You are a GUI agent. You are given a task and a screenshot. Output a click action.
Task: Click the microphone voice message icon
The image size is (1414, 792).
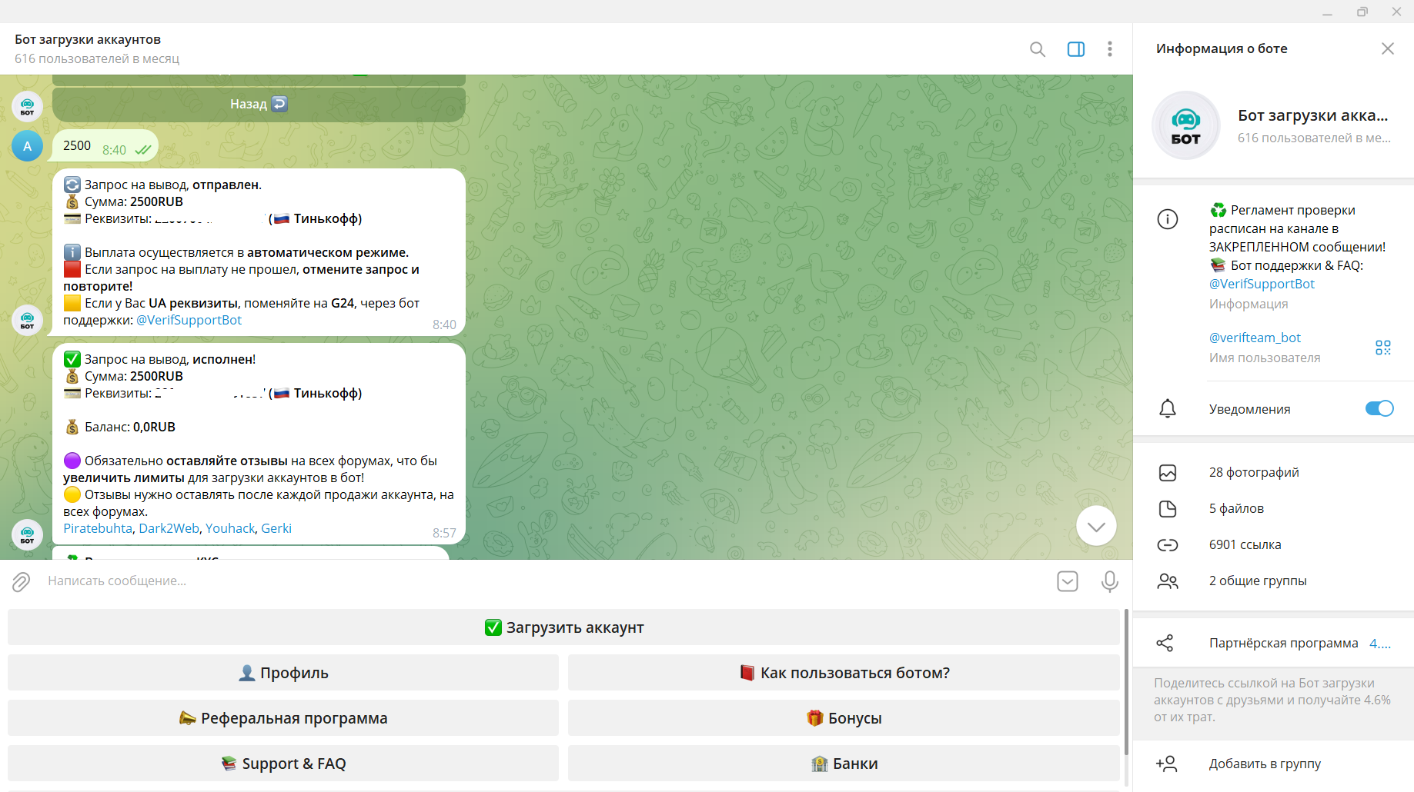[1109, 581]
